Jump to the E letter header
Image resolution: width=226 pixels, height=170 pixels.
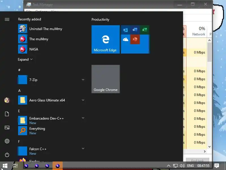point(19,111)
